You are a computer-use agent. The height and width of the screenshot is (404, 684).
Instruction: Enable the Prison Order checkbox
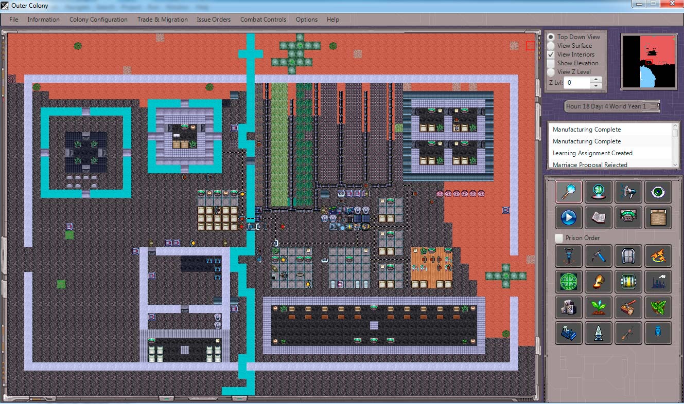point(559,238)
